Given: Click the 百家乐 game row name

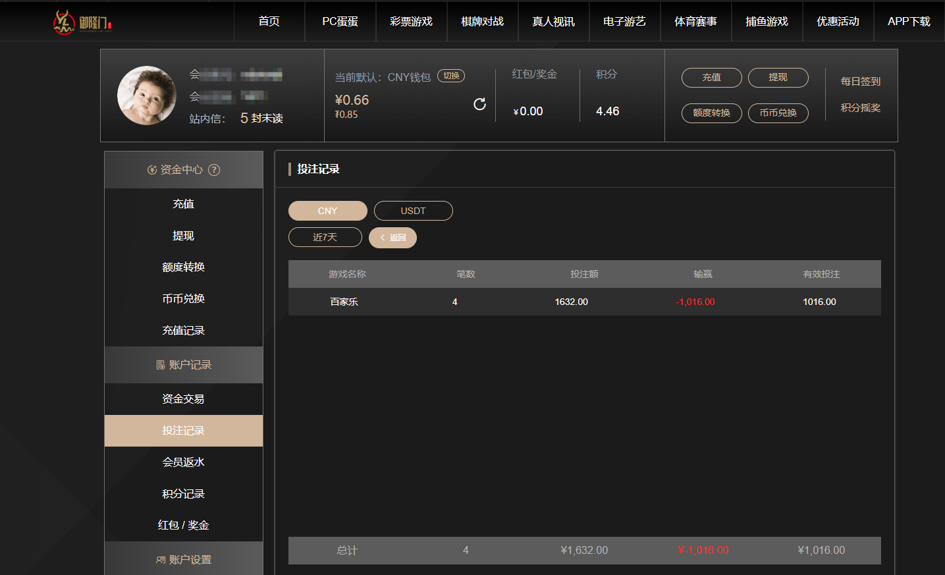Looking at the screenshot, I should (x=344, y=302).
